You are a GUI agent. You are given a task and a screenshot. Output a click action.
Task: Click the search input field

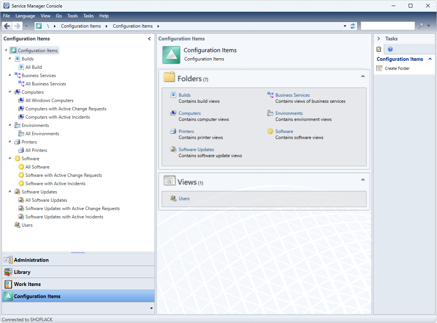(388, 26)
